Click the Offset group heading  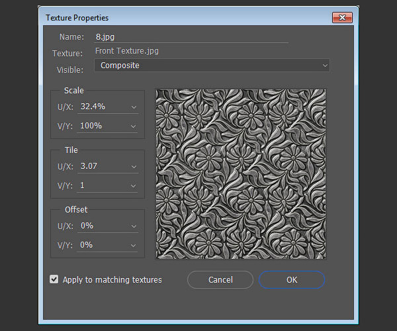[x=76, y=210]
